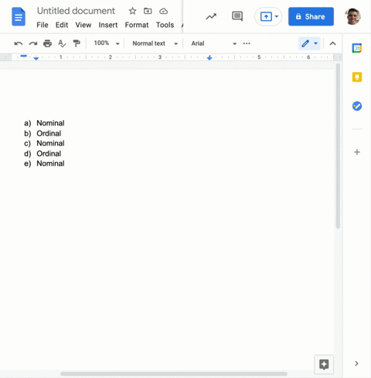Print the document with printer icon
371x378 pixels.
[47, 43]
